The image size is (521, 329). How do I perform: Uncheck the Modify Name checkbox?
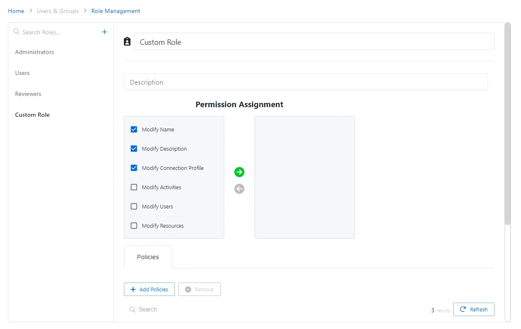coord(134,129)
